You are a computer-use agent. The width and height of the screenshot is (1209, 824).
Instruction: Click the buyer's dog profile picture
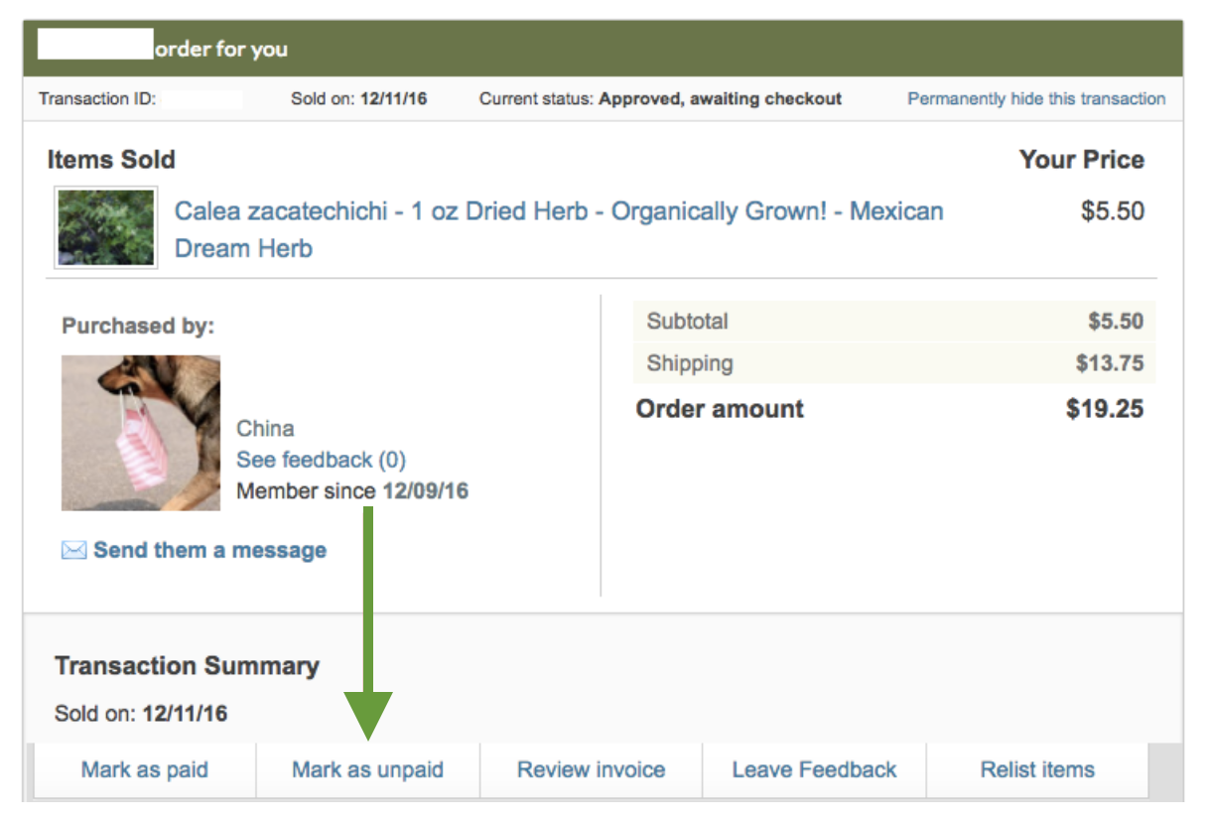point(141,433)
